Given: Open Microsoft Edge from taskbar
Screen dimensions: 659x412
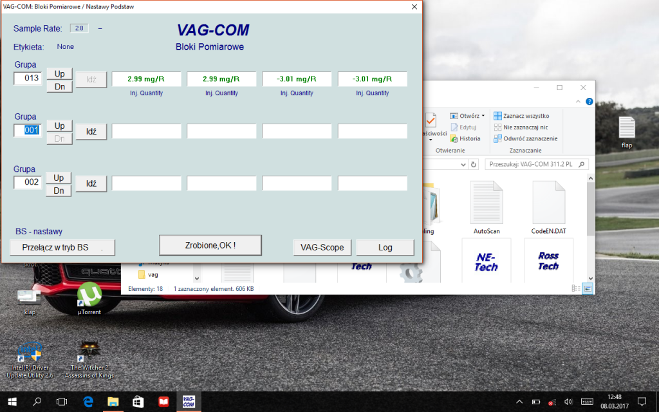Looking at the screenshot, I should click(88, 402).
